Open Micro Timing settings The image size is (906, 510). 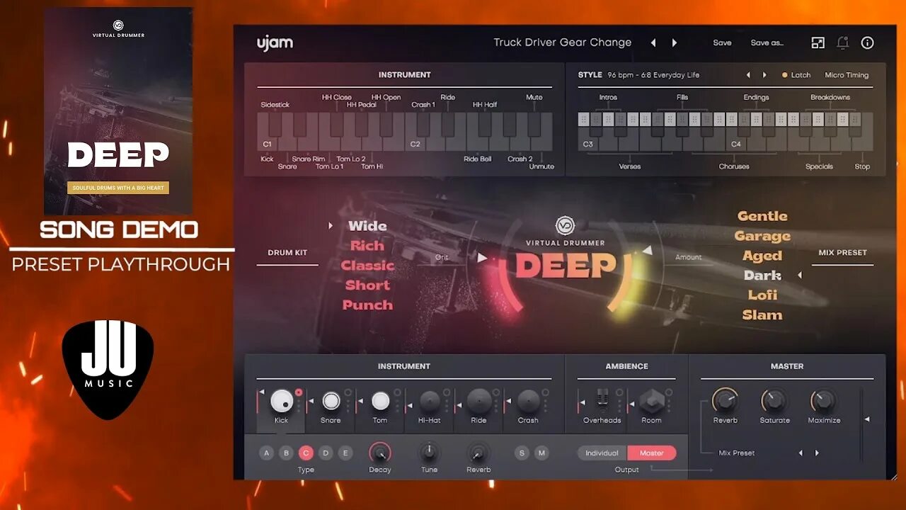[x=847, y=75]
